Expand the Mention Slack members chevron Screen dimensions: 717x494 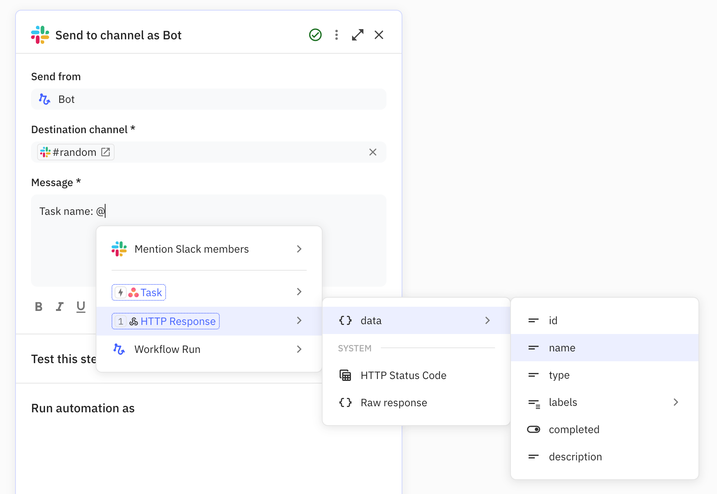coord(299,249)
